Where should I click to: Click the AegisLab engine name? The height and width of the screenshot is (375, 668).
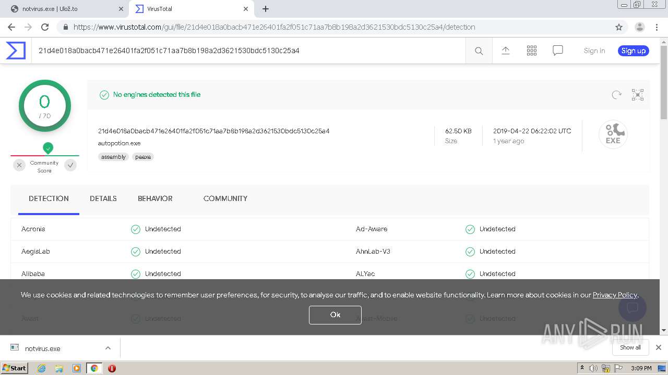click(x=35, y=251)
